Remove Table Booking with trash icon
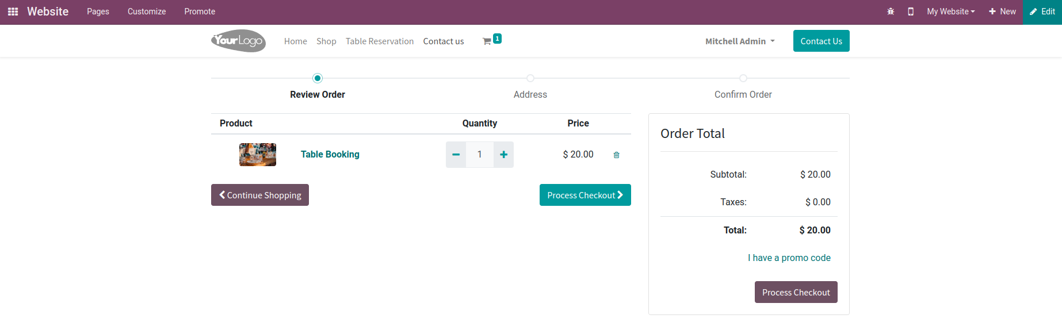 pos(617,155)
